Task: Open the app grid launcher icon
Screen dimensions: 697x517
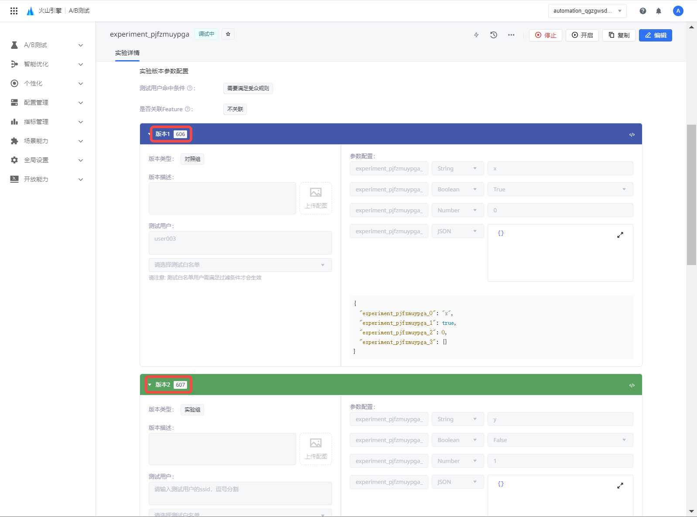Action: 14,11
